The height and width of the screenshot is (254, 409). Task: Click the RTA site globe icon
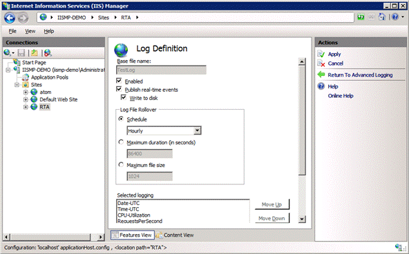34,107
